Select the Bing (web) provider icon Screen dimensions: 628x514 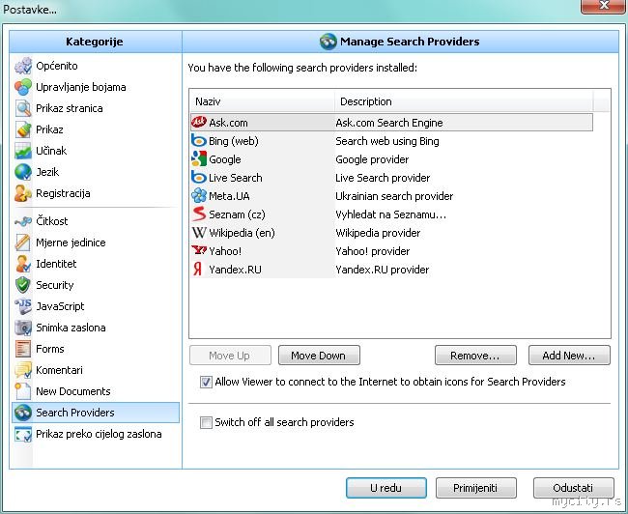(x=199, y=141)
